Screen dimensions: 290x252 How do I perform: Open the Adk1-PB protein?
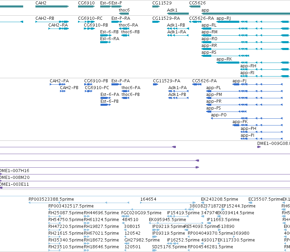pyautogui.click(x=178, y=98)
